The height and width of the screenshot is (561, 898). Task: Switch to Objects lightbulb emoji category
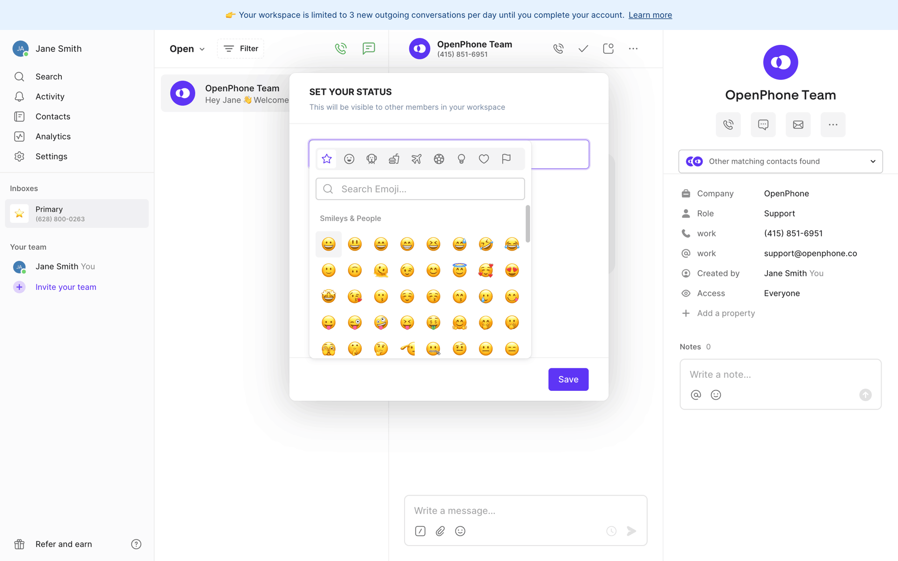pyautogui.click(x=461, y=159)
